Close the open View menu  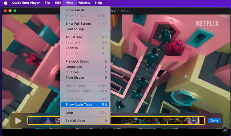coord(69,3)
